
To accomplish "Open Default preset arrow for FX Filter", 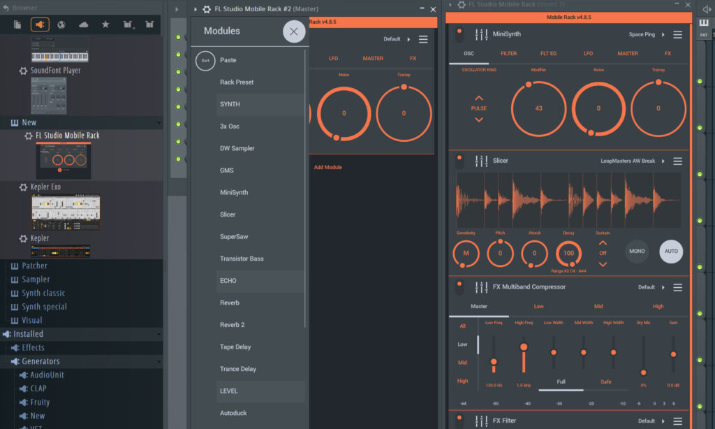I will click(x=663, y=421).
